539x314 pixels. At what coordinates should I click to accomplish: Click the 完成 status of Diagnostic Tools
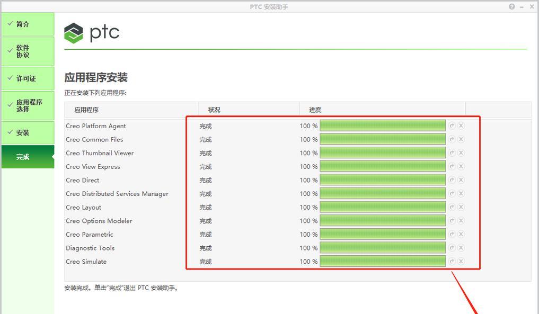(x=206, y=248)
